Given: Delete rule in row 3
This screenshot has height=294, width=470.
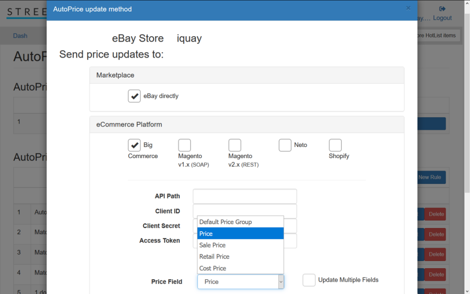Looking at the screenshot, I should pyautogui.click(x=435, y=254).
